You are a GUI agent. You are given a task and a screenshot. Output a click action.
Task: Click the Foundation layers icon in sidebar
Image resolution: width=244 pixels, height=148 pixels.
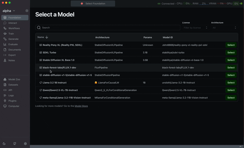click(x=5, y=18)
